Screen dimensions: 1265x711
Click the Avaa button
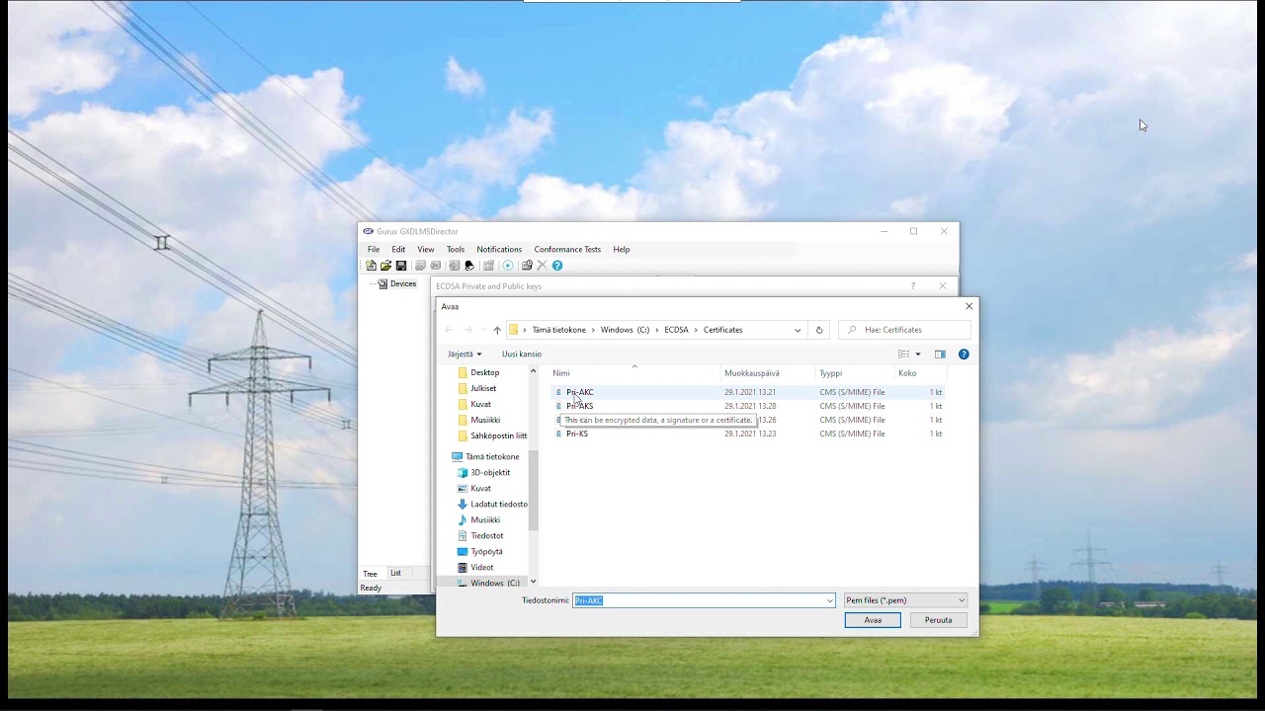(873, 620)
